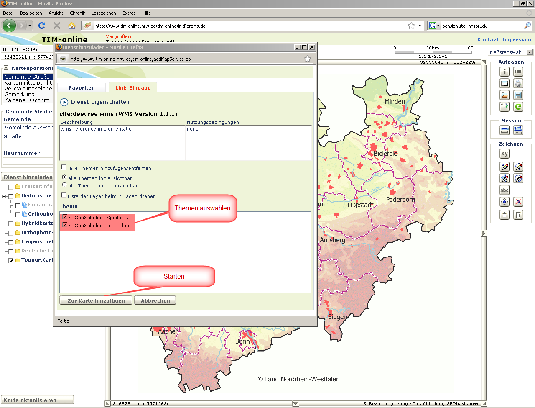
Task: Collapse the Kartenpositionierung panel
Action: 6,68
